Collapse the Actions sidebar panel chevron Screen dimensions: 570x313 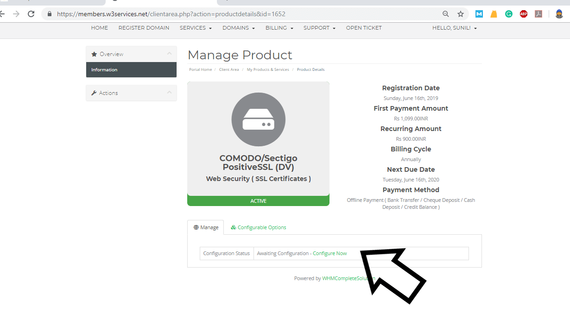click(169, 93)
